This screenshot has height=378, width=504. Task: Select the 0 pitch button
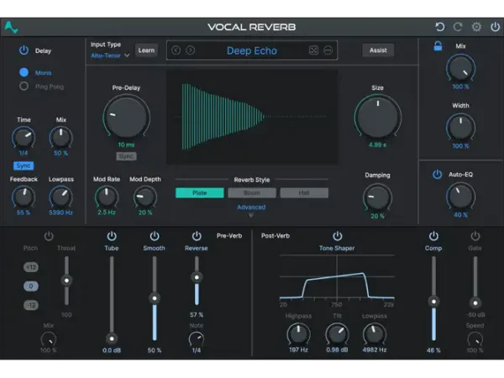click(x=31, y=286)
